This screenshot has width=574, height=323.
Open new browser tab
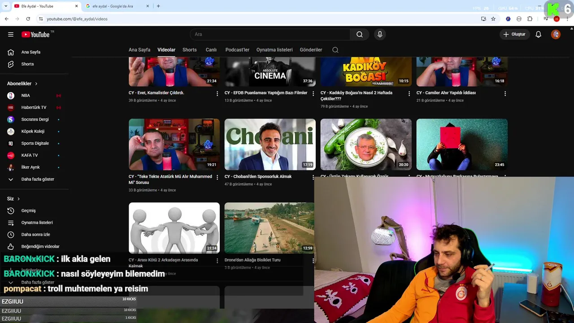(x=158, y=6)
